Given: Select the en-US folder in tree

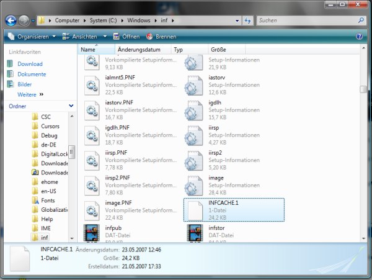Looking at the screenshot, I should pyautogui.click(x=48, y=191).
